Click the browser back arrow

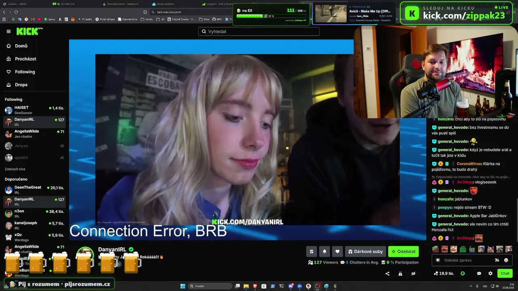(4, 12)
